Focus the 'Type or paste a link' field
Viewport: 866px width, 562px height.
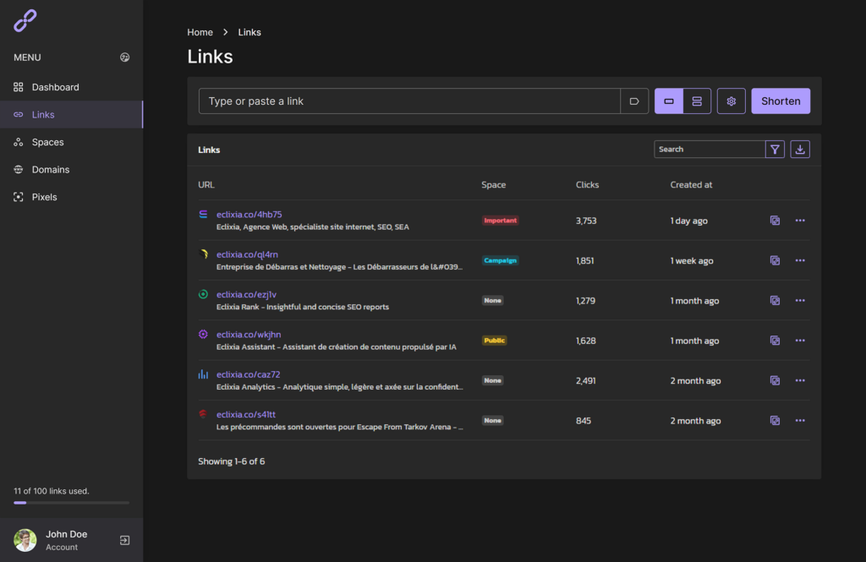click(x=410, y=101)
